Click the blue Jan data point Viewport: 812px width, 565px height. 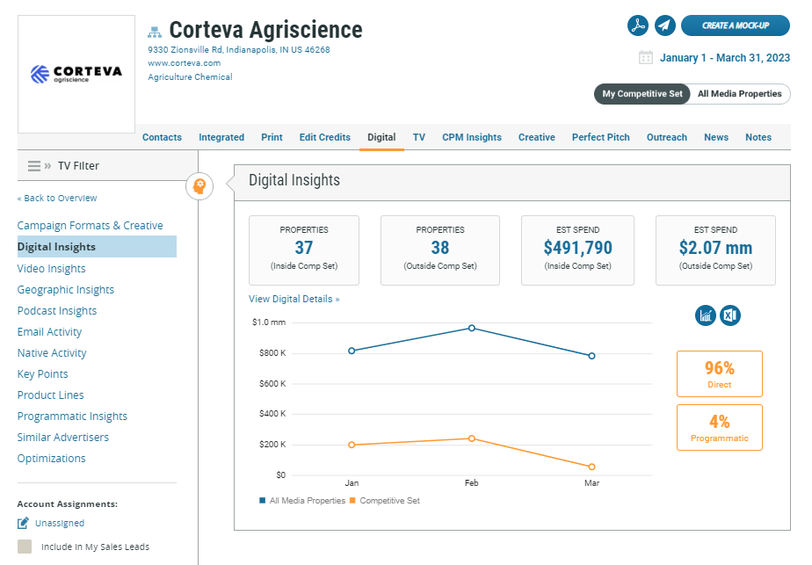tap(352, 351)
